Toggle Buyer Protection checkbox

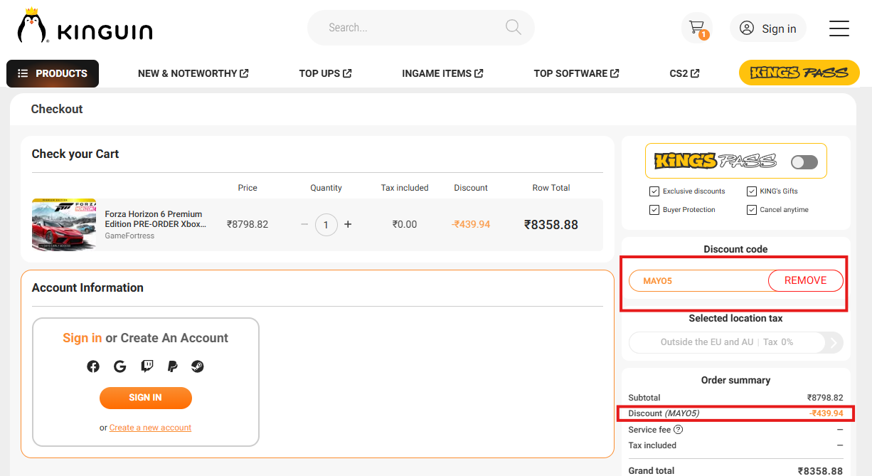pos(654,210)
